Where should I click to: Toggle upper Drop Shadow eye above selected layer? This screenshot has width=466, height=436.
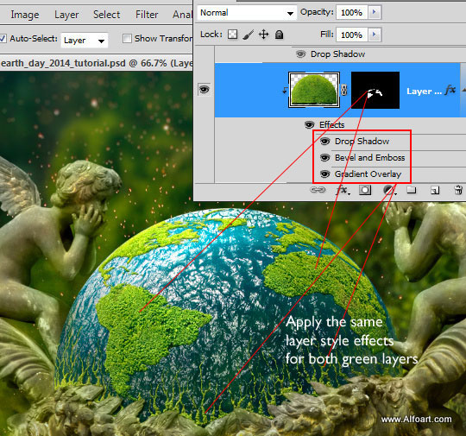[x=301, y=54]
